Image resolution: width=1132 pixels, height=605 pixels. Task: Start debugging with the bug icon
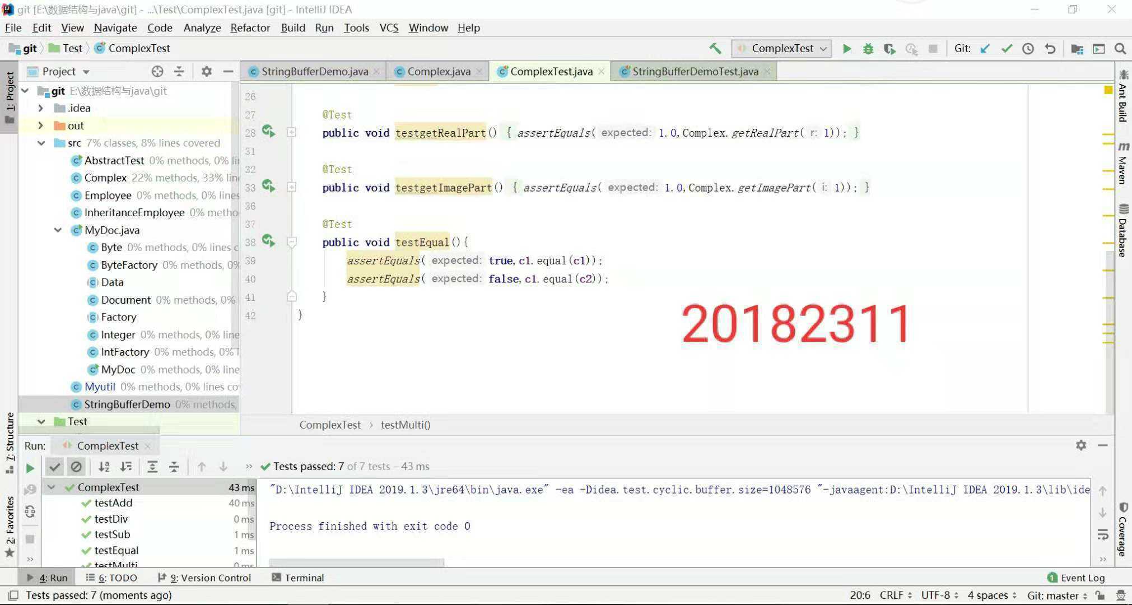click(x=868, y=49)
